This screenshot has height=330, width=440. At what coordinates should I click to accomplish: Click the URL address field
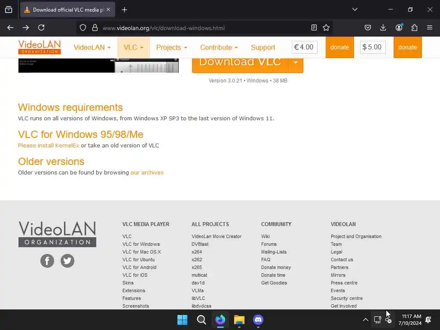tap(203, 28)
